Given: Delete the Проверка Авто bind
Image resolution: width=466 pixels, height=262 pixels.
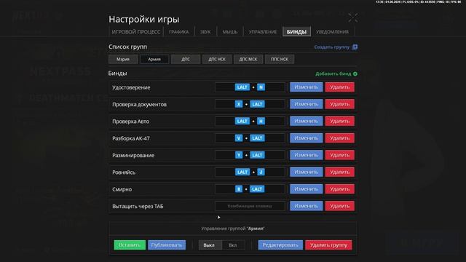Looking at the screenshot, I should coord(339,121).
